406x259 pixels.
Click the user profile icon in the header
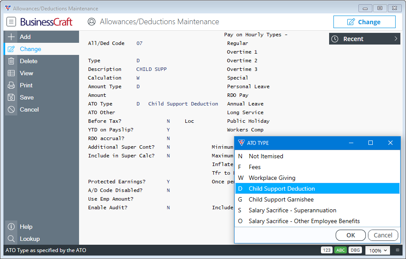pos(92,22)
